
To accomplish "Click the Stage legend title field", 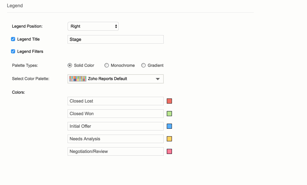I will (115, 40).
